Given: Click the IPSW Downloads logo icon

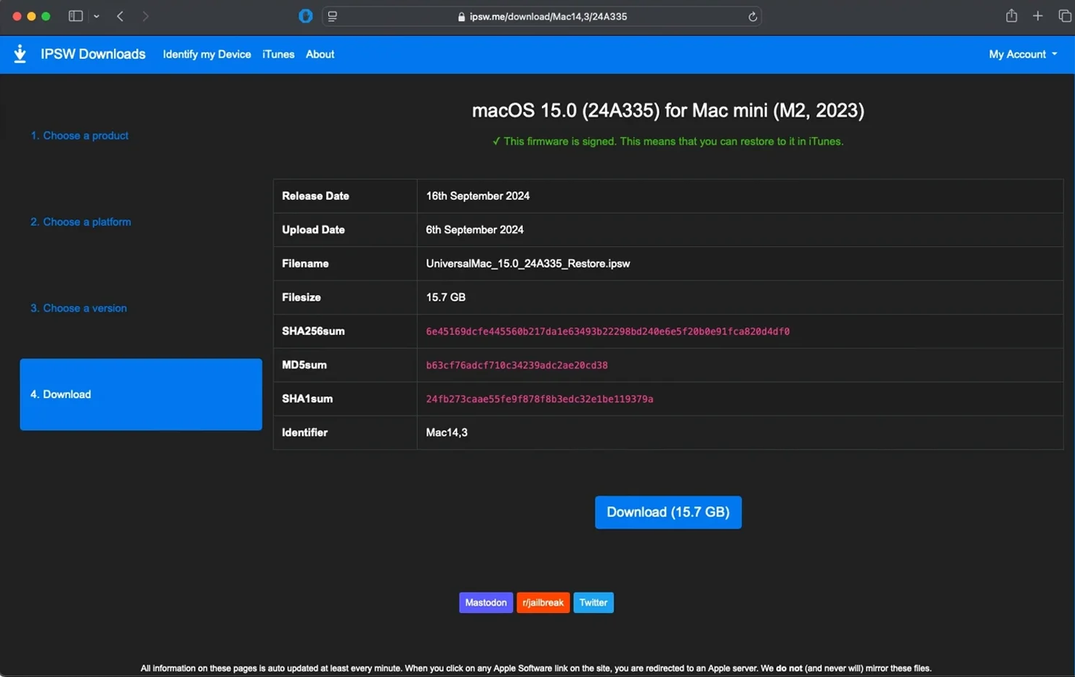Looking at the screenshot, I should click(20, 54).
